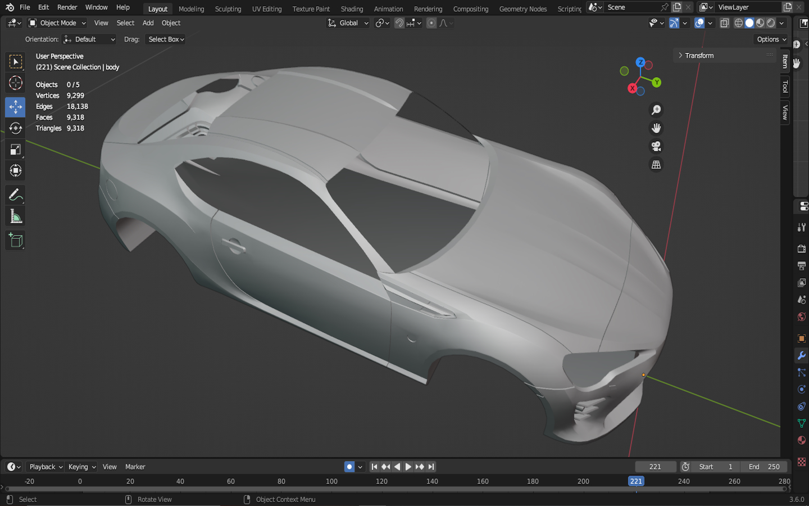
Task: Activate the combined Transform tool
Action: [x=16, y=171]
